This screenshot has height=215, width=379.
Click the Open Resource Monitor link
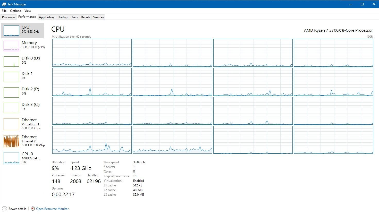tap(52, 209)
